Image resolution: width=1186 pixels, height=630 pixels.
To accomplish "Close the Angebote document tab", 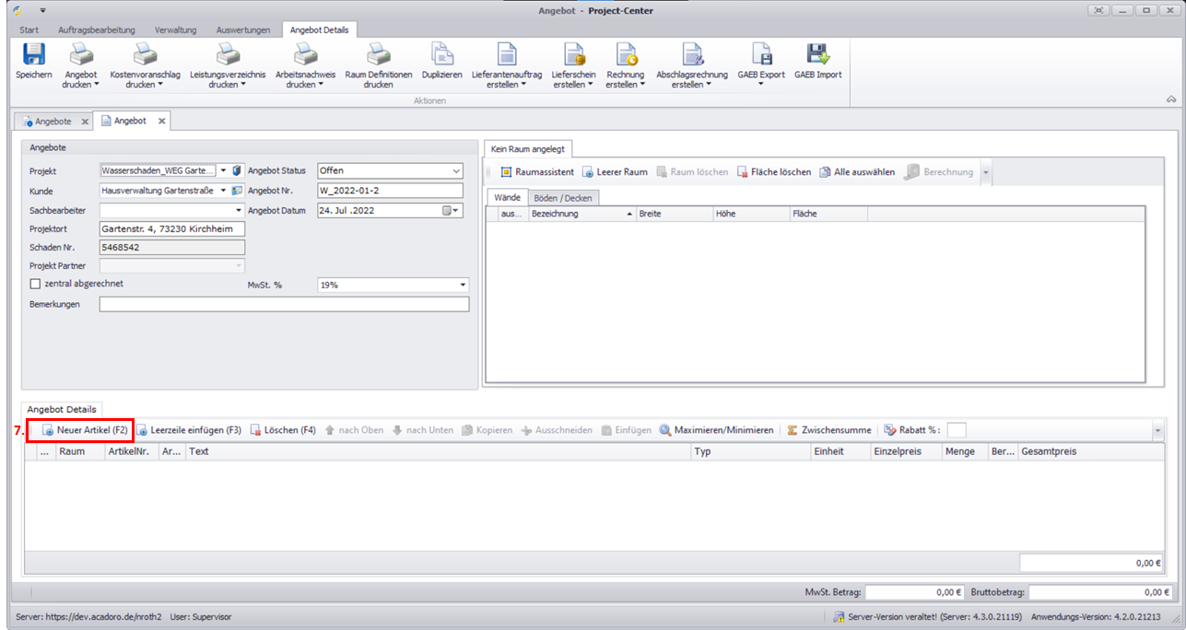I will 85,122.
